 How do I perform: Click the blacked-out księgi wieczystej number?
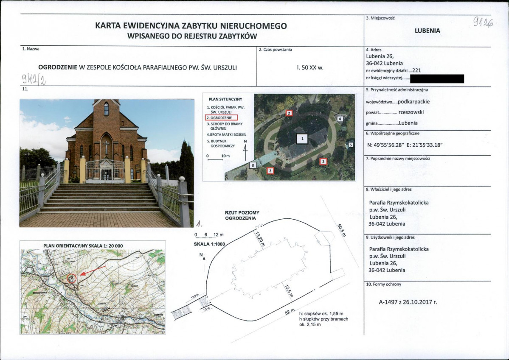[437, 78]
